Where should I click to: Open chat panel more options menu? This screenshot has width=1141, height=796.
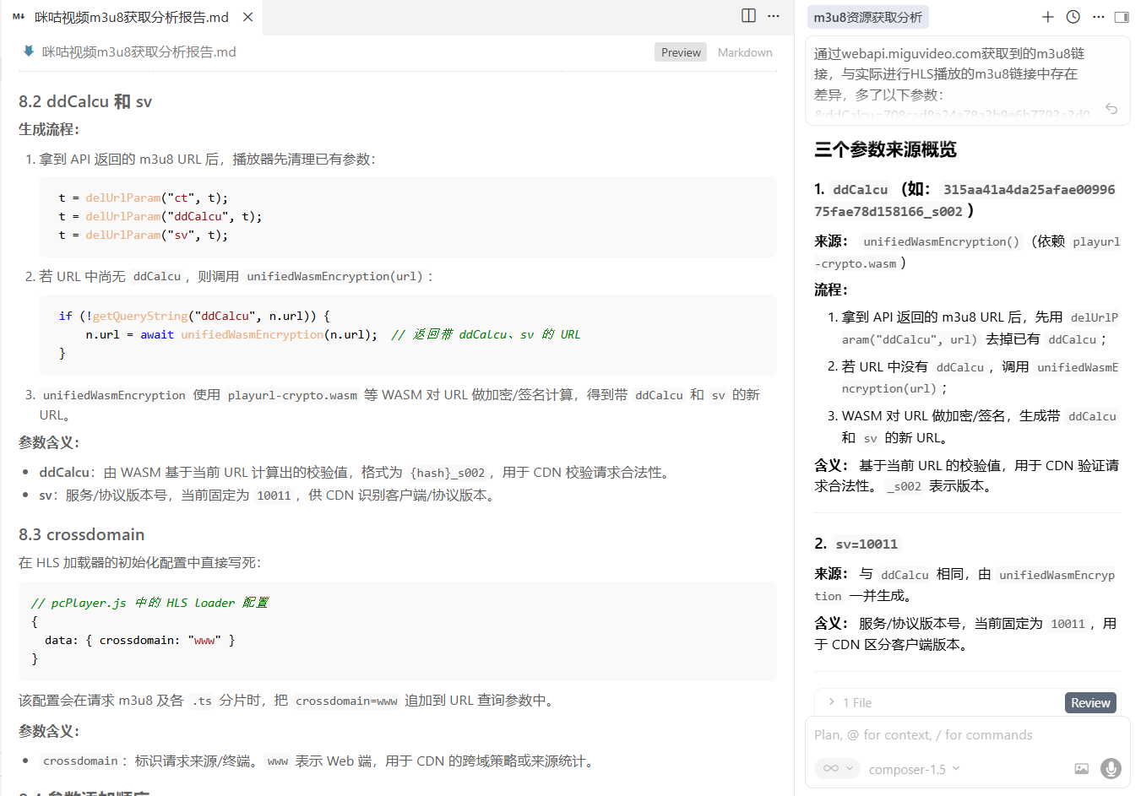(1098, 17)
